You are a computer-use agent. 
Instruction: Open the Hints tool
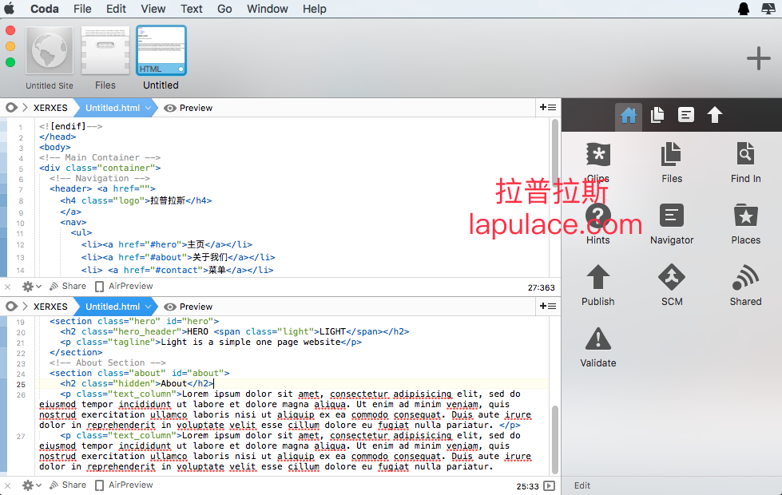597,224
